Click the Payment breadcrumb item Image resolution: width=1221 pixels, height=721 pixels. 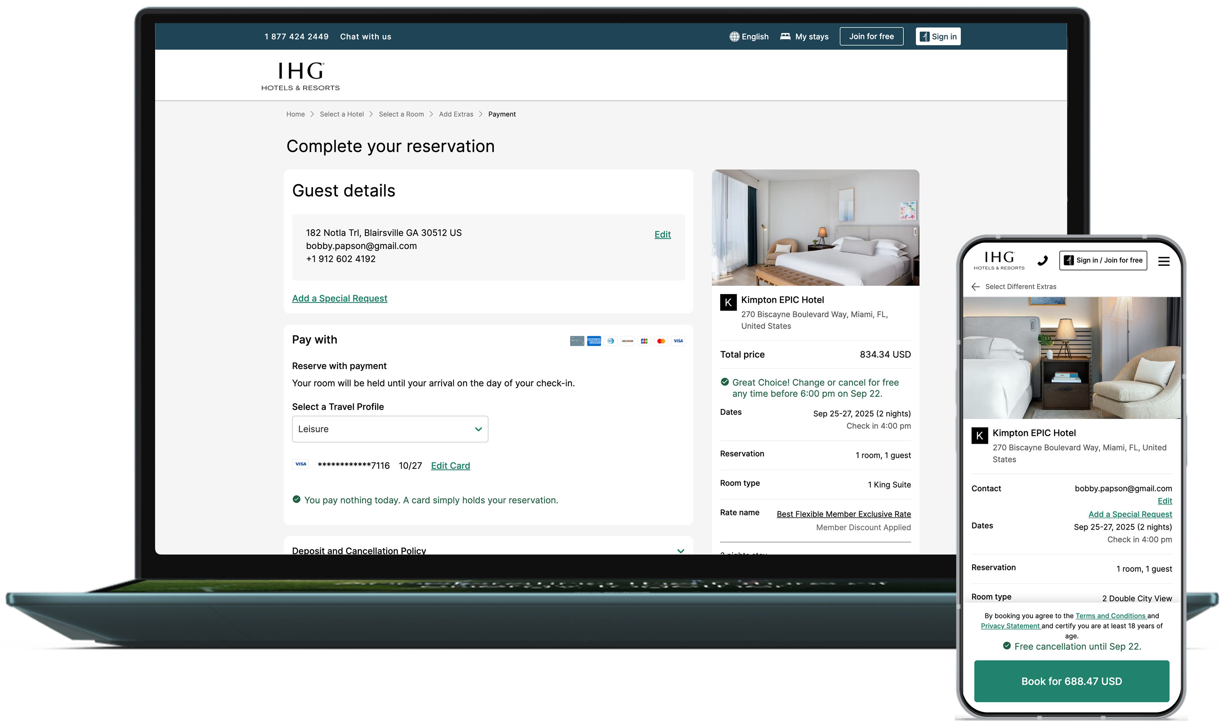[502, 114]
